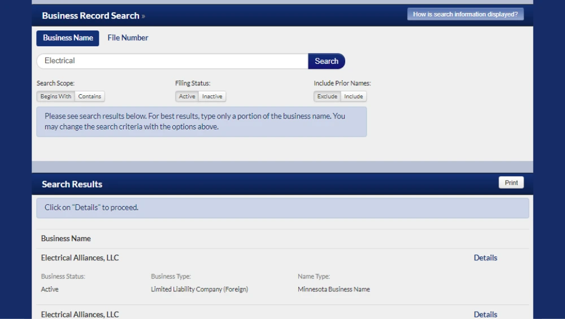Viewport: 565px width, 319px height.
Task: Select the Business Name tab
Action: point(68,38)
